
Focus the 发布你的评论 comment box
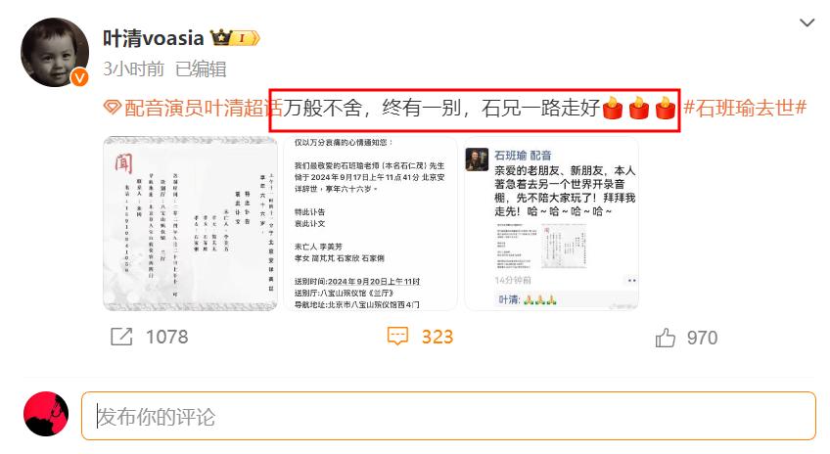coord(448,416)
